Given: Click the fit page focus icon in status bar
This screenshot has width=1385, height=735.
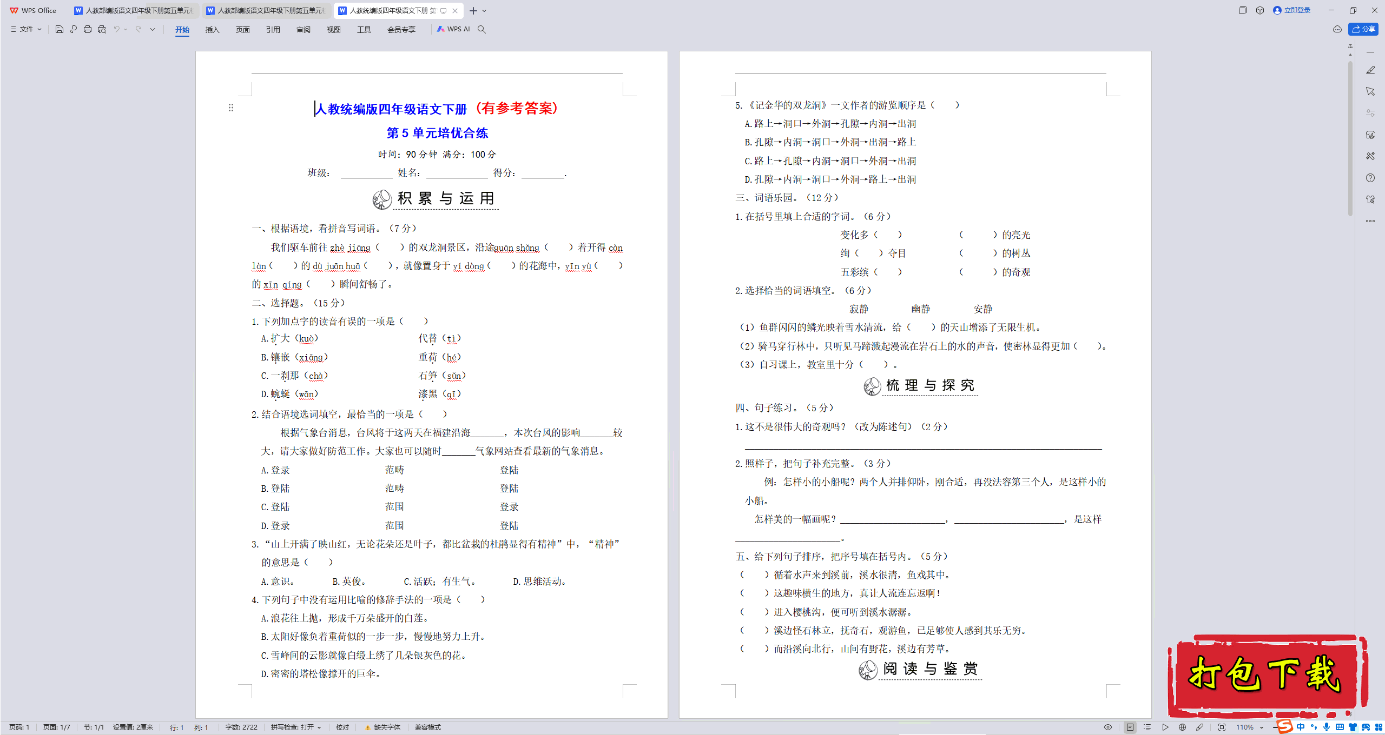Looking at the screenshot, I should (x=1222, y=727).
